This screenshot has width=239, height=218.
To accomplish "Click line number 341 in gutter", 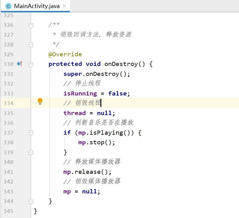I will click(x=8, y=172).
